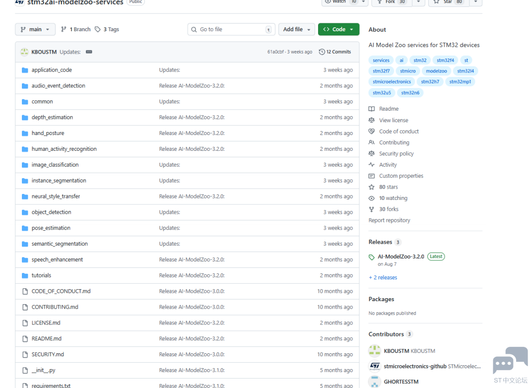Open the speech_enhancement commit message link
The height and width of the screenshot is (388, 532).
[x=192, y=260]
